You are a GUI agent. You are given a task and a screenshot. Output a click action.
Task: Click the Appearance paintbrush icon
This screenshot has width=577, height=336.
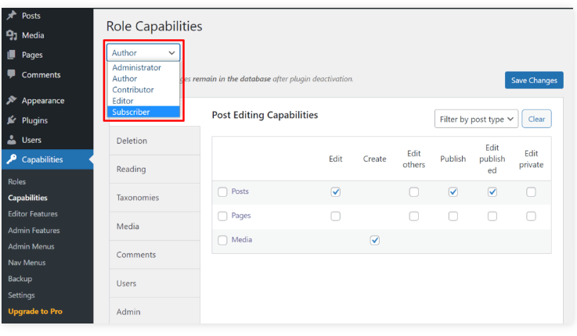click(x=12, y=100)
